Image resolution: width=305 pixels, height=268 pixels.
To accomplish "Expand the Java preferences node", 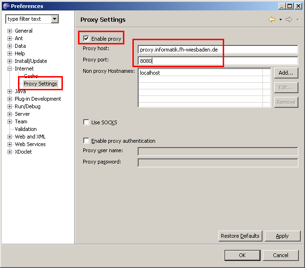I will tap(9, 91).
